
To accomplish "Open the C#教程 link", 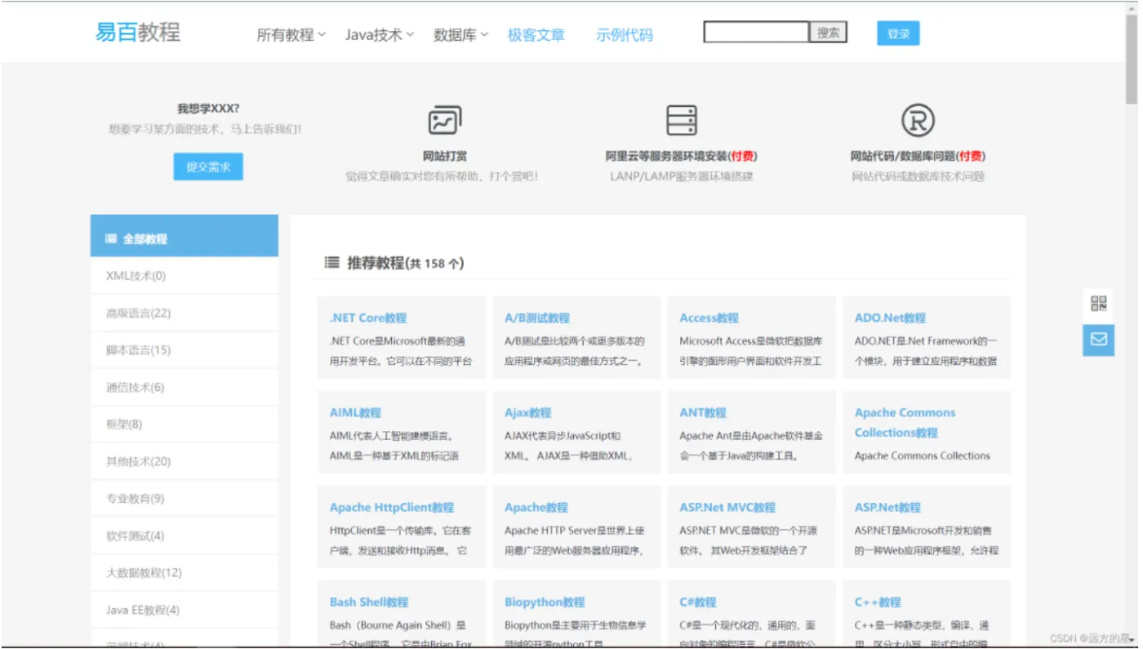I will point(698,602).
